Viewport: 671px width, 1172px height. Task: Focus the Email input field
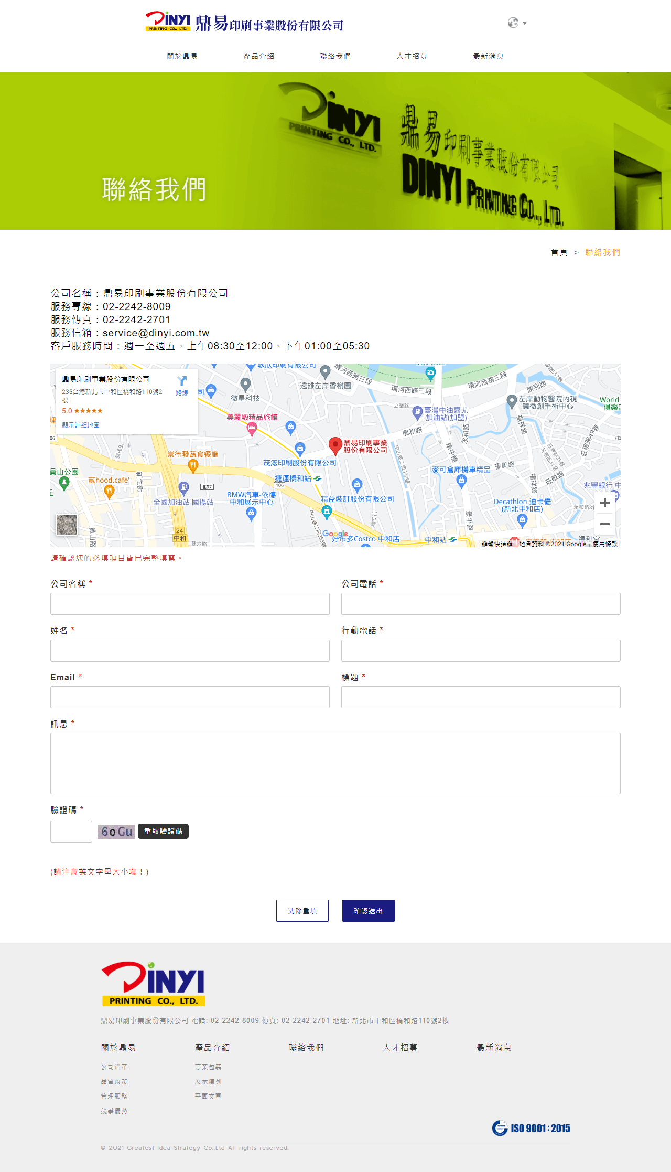[x=190, y=697]
